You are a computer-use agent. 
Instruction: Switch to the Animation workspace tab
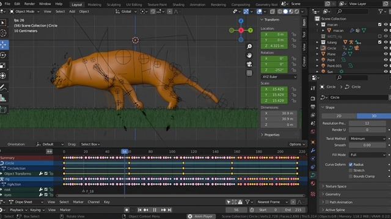(197, 4)
